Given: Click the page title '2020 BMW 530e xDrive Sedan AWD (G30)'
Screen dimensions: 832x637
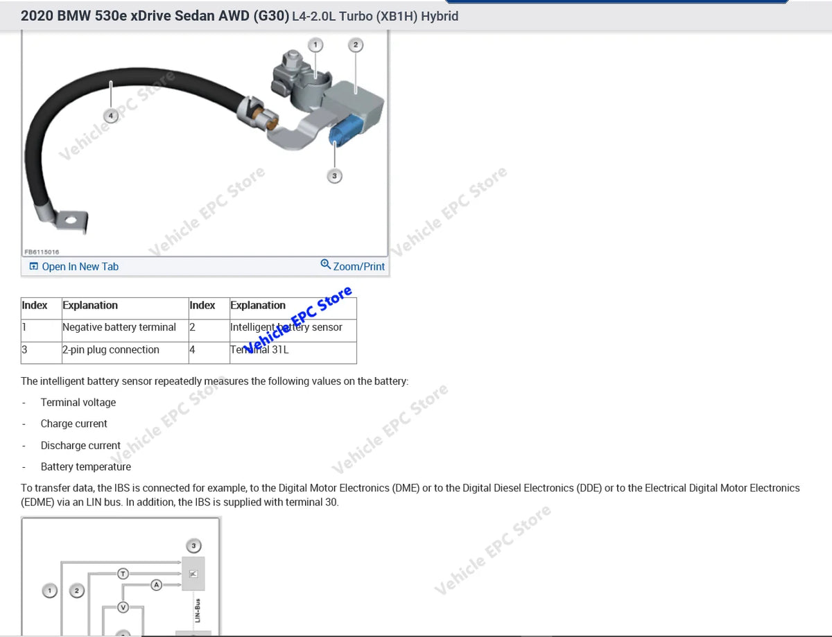Looking at the screenshot, I should click(x=155, y=16).
